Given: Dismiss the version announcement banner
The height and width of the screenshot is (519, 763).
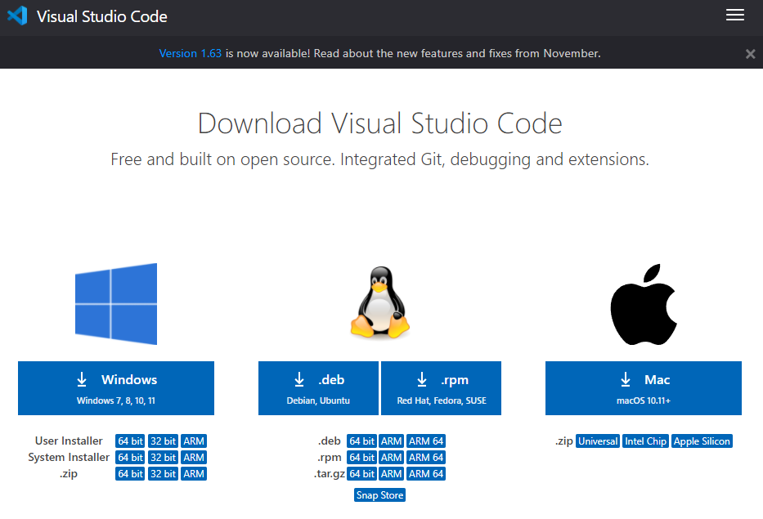Looking at the screenshot, I should pyautogui.click(x=751, y=54).
